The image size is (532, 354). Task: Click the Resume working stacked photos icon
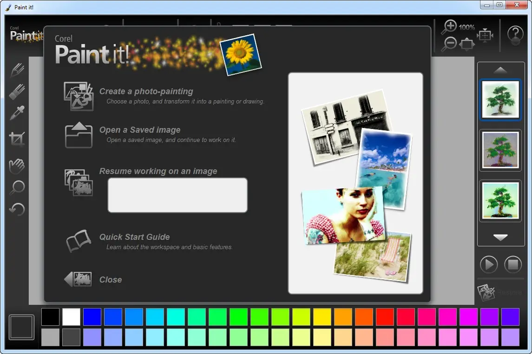click(79, 182)
